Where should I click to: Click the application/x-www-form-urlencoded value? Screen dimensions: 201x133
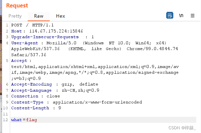pos(97,102)
